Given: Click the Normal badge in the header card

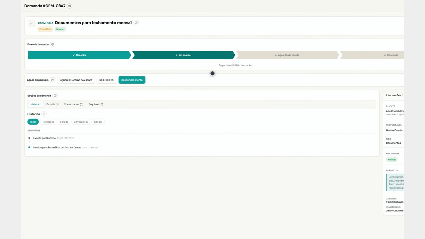Looking at the screenshot, I should click(x=60, y=29).
